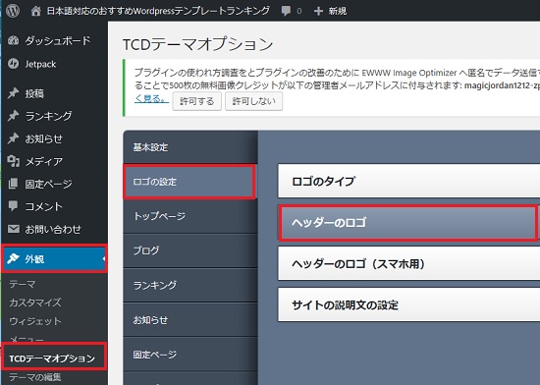Click the メディア media icon
Viewport: 540px width, 385px height.
pos(13,161)
